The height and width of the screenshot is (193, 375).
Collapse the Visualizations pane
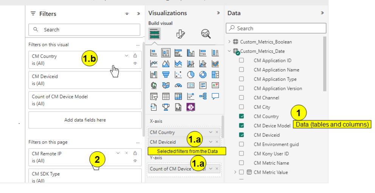pos(218,13)
